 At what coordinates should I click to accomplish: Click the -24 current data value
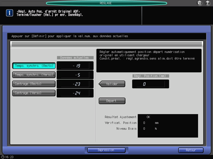pos(75,93)
